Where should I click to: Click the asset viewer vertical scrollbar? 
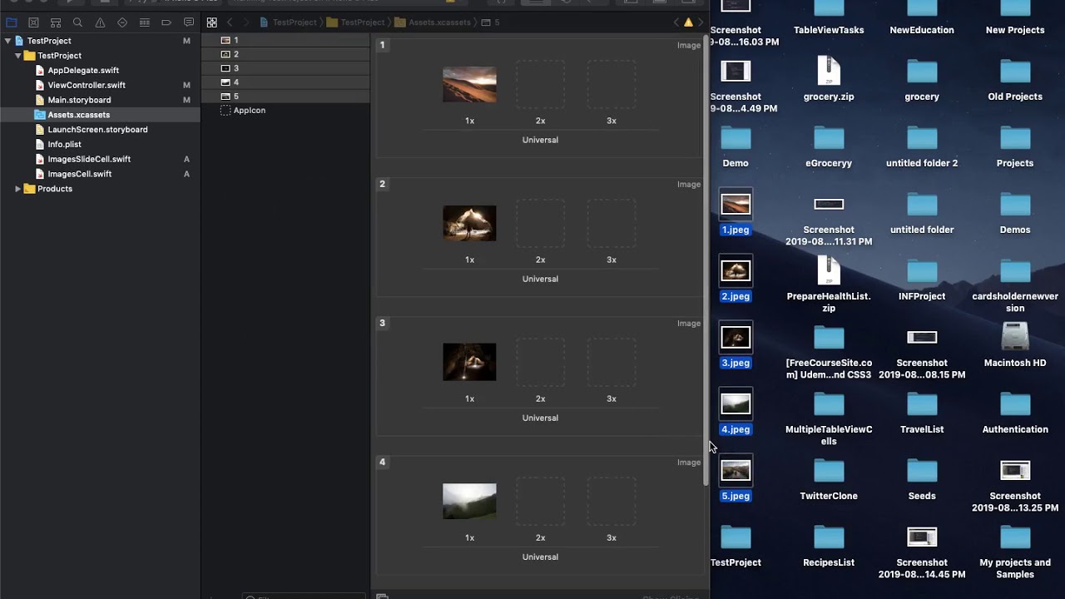tap(706, 260)
